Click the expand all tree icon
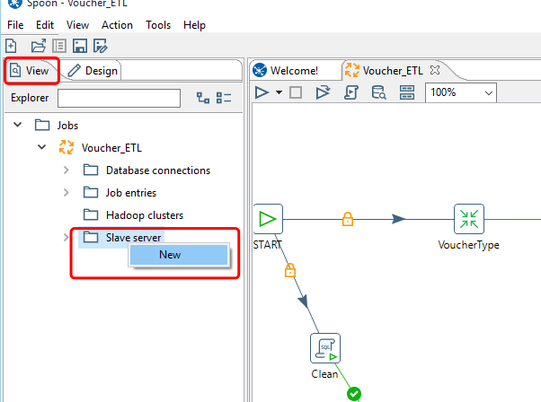Viewport: 541px width, 402px height. [203, 98]
